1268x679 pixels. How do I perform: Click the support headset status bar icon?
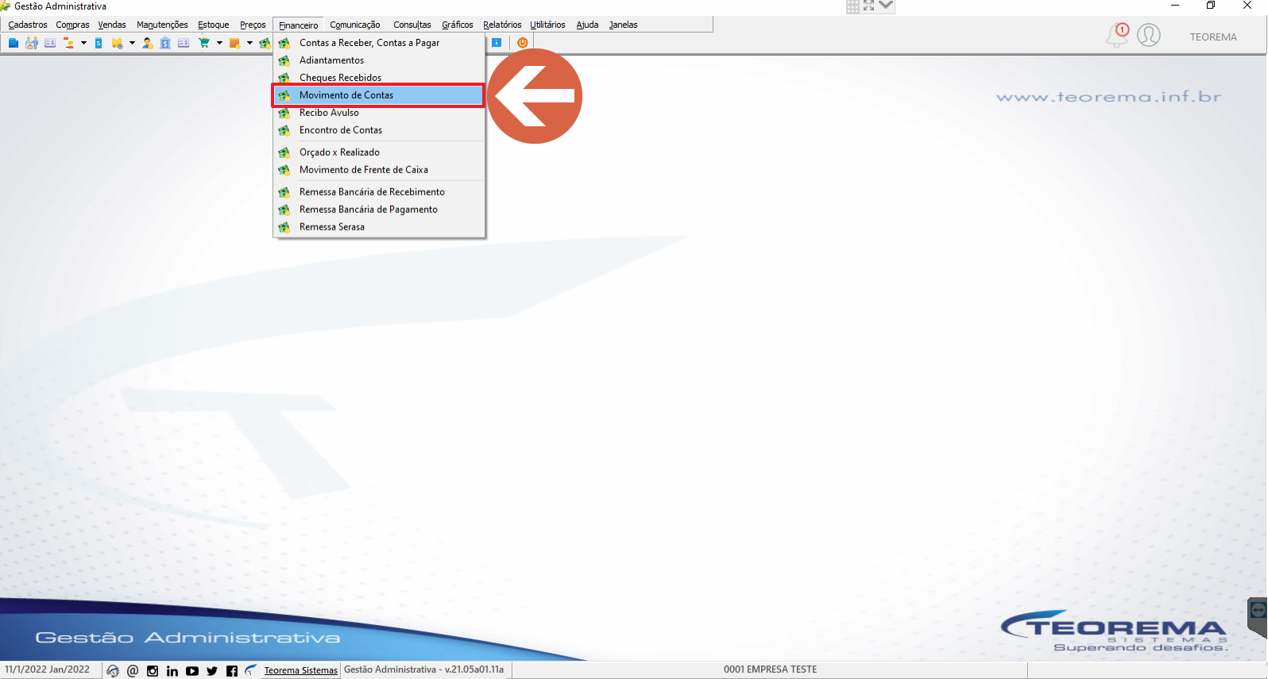pos(113,671)
